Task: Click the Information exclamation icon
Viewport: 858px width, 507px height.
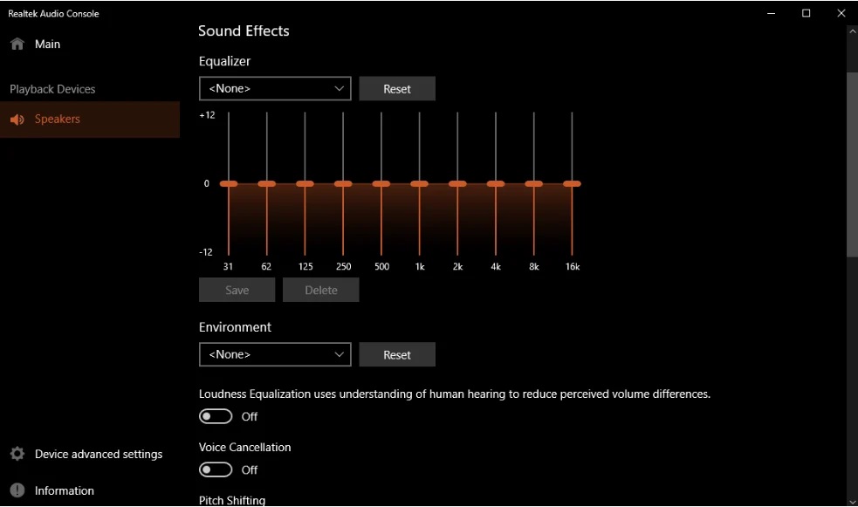Action: pos(17,490)
